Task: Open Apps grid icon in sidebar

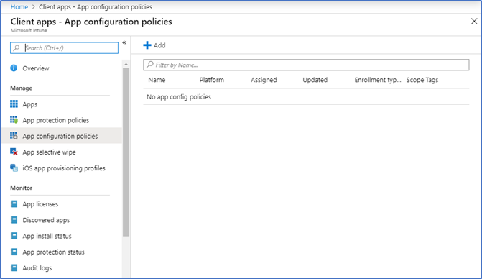Action: [14, 104]
